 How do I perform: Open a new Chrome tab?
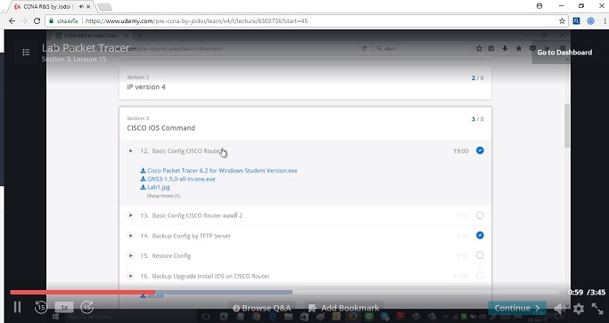[104, 7]
